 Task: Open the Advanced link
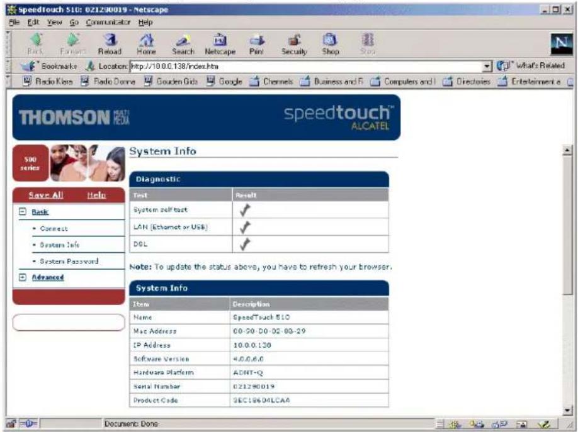click(x=48, y=277)
